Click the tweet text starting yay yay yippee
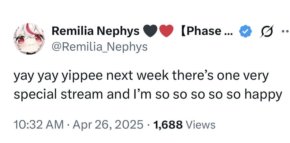The image size is (290, 143). [x=148, y=85]
